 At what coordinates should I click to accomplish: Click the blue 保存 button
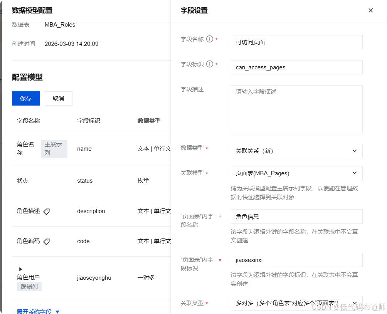[25, 98]
